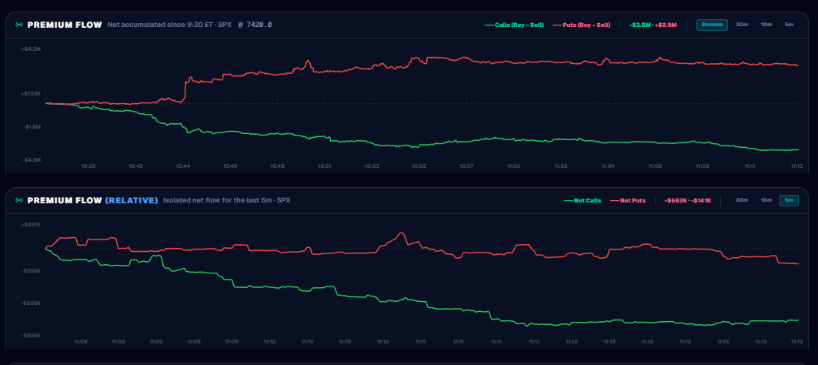The image size is (818, 365).
Task: Click the -$806K y-axis label
Action: 32,335
